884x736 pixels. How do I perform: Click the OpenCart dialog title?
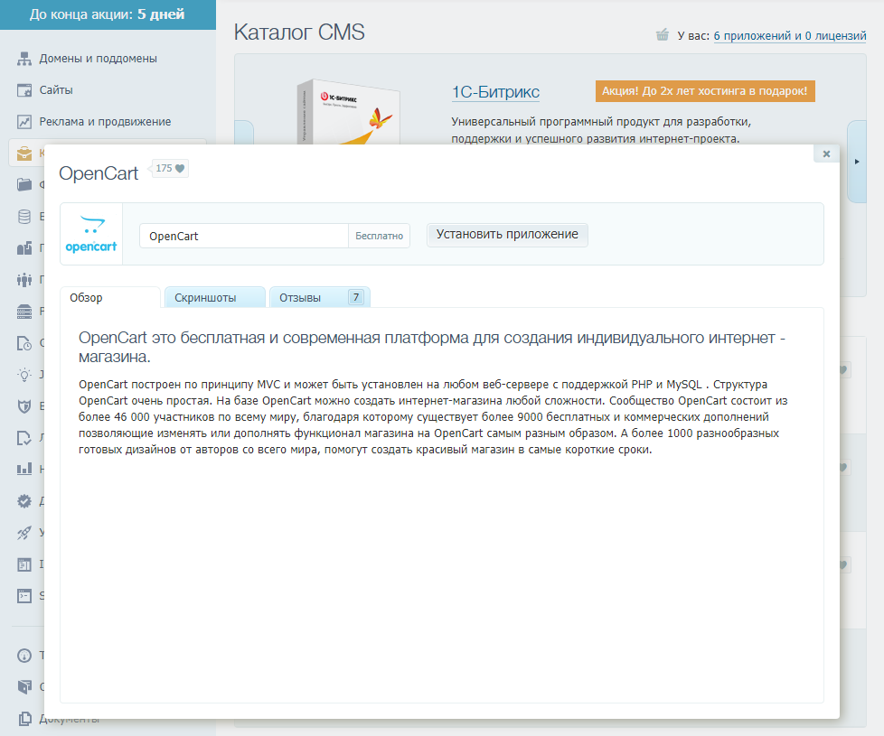pos(99,173)
